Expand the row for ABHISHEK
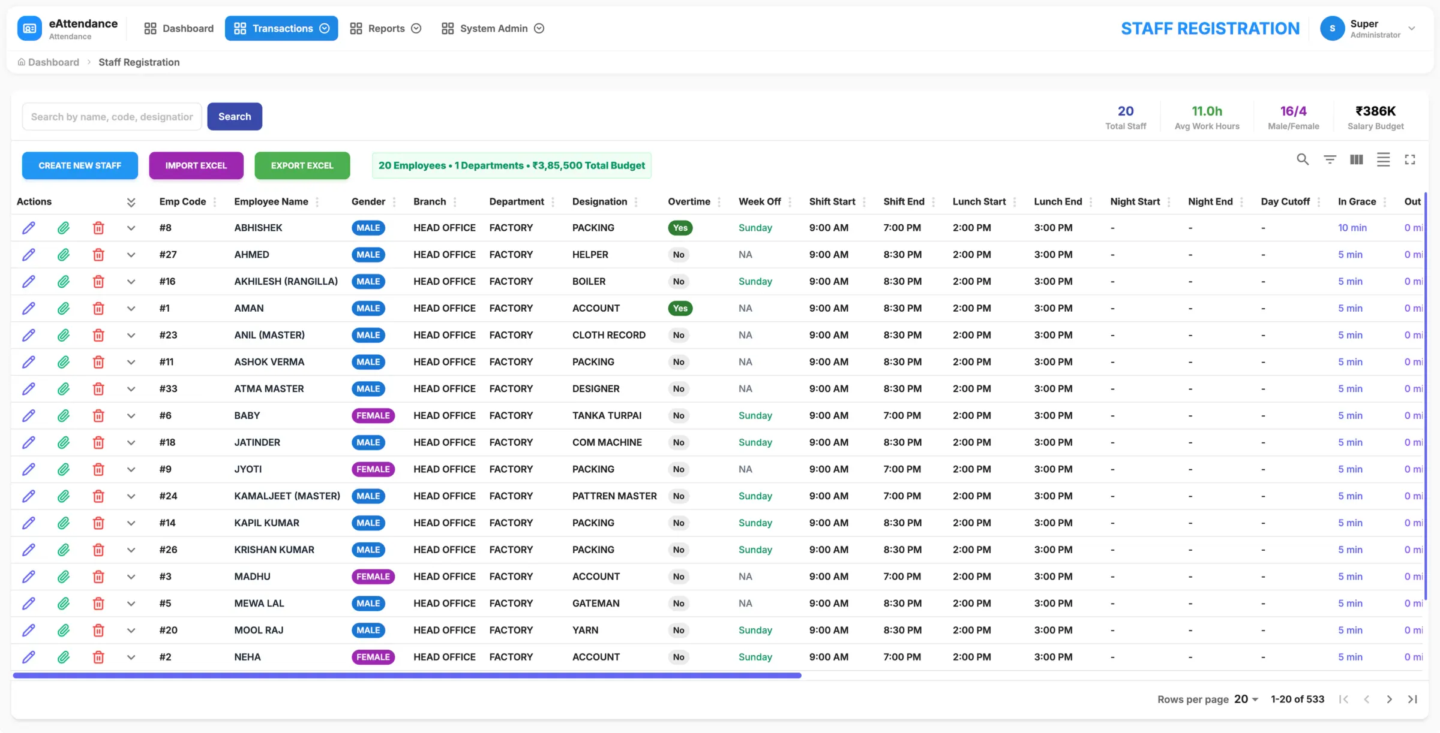The height and width of the screenshot is (733, 1440). point(131,228)
